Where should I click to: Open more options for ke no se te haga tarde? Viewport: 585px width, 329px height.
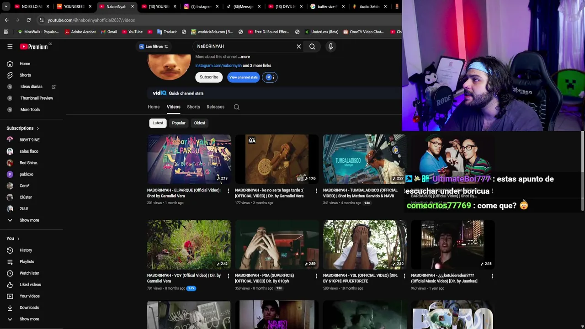point(316,191)
